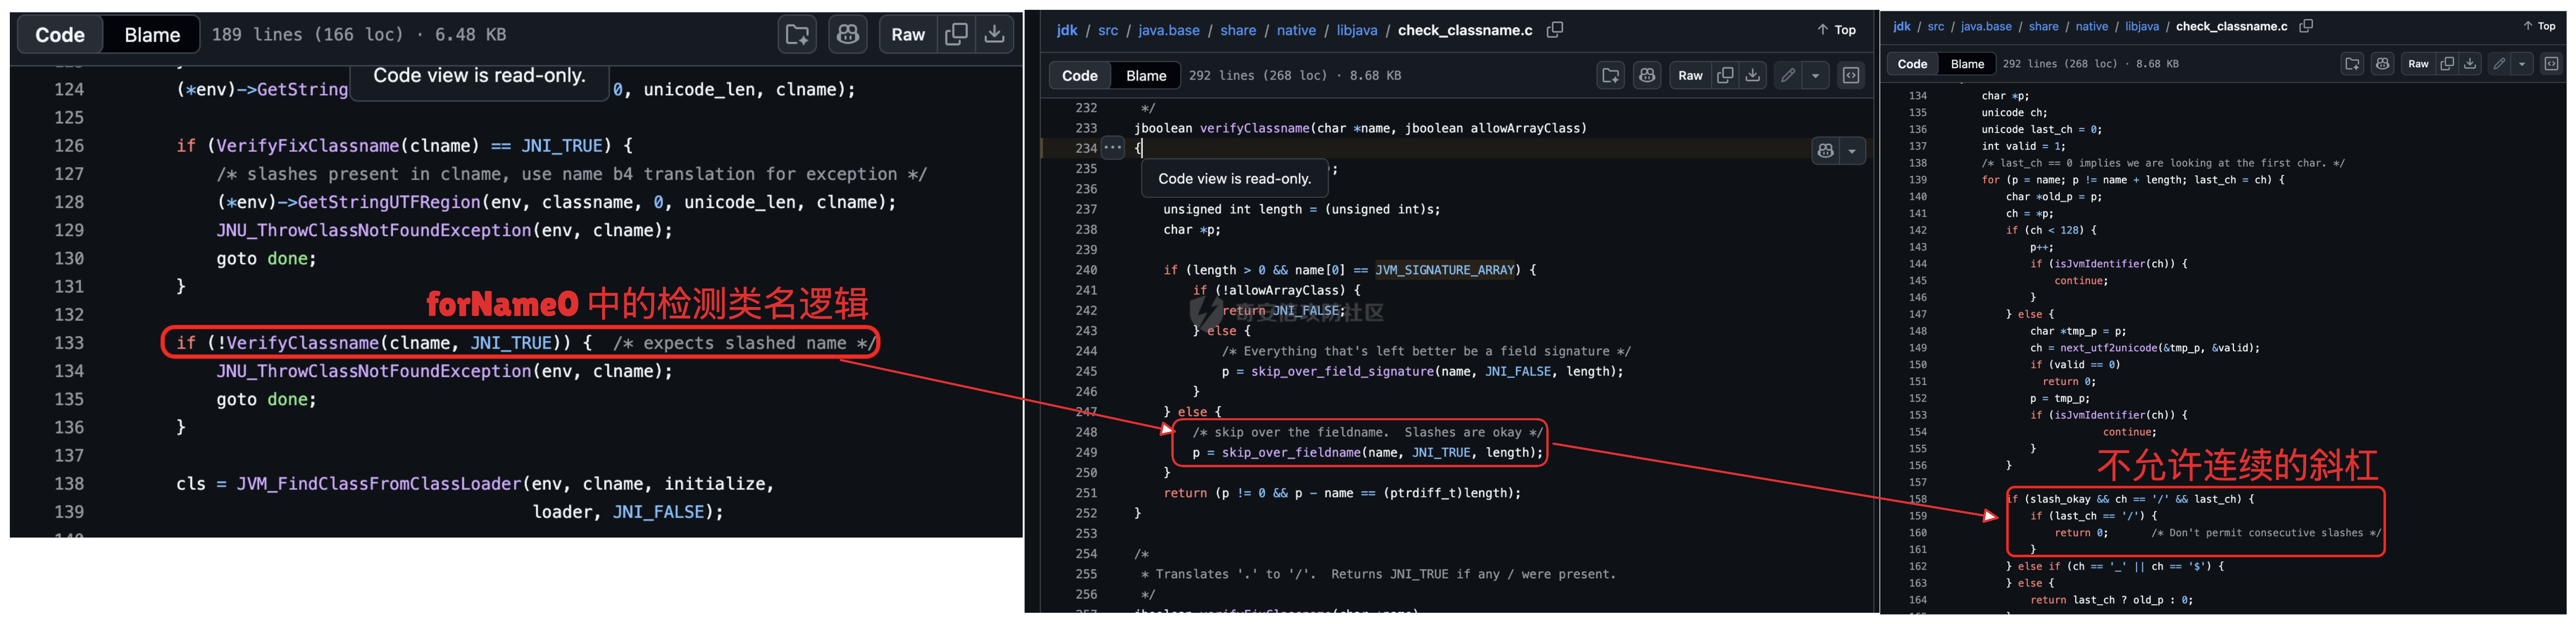Open the libjava breadcrumb link in the middle panel
2576x624 pixels.
pyautogui.click(x=1357, y=30)
